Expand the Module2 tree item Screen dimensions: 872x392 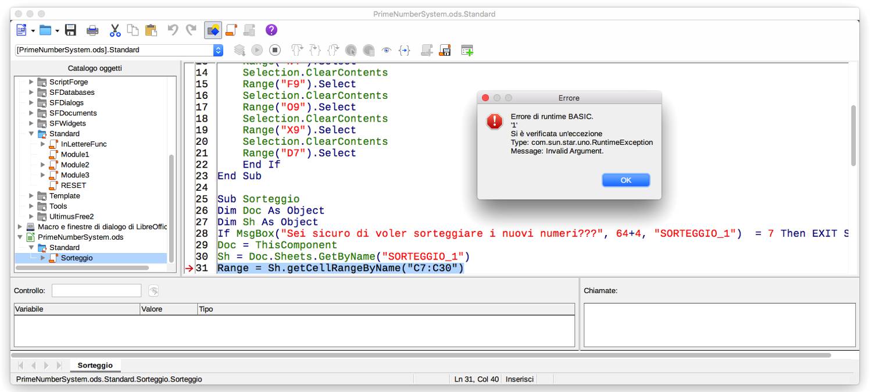[x=42, y=165]
